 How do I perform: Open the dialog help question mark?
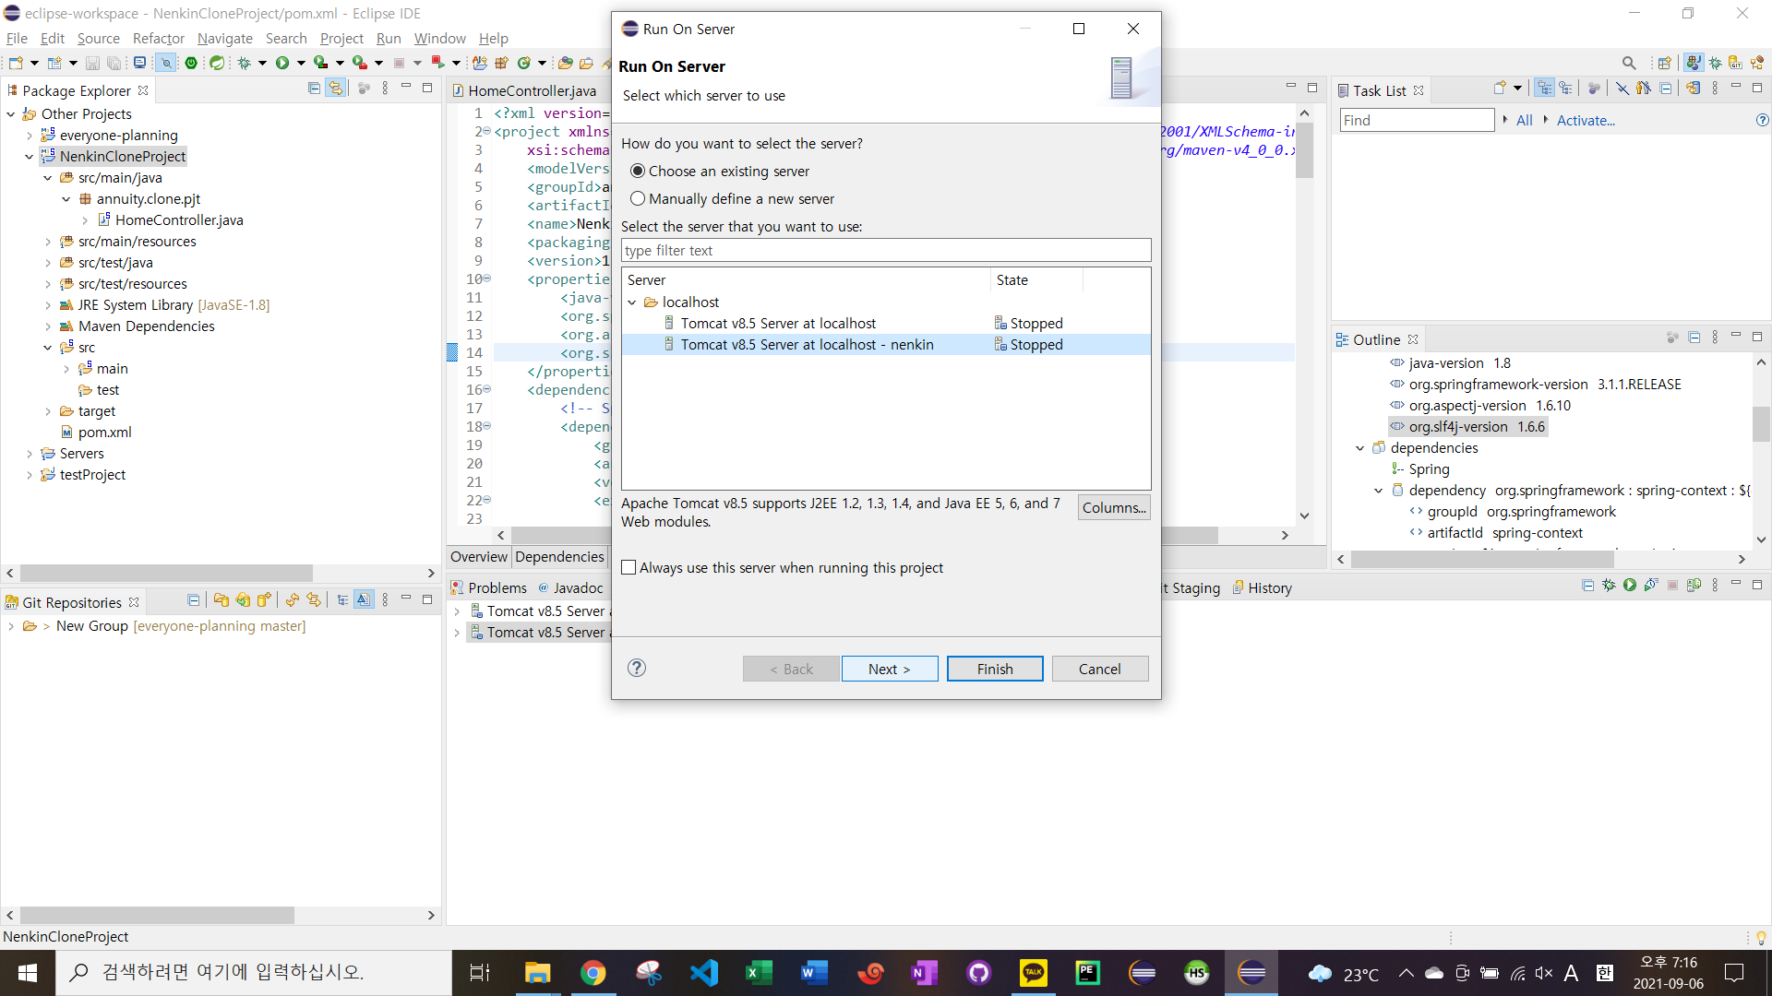[x=636, y=668]
